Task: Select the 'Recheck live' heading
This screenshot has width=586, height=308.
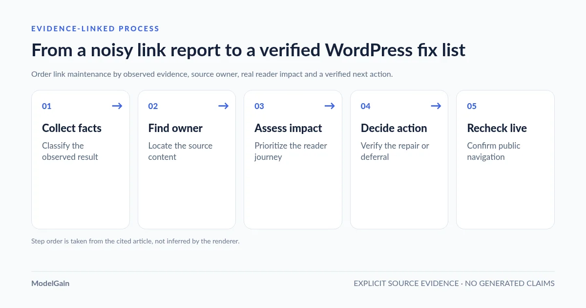Action: point(497,128)
